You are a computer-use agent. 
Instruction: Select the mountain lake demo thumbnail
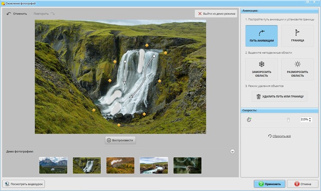[53, 165]
